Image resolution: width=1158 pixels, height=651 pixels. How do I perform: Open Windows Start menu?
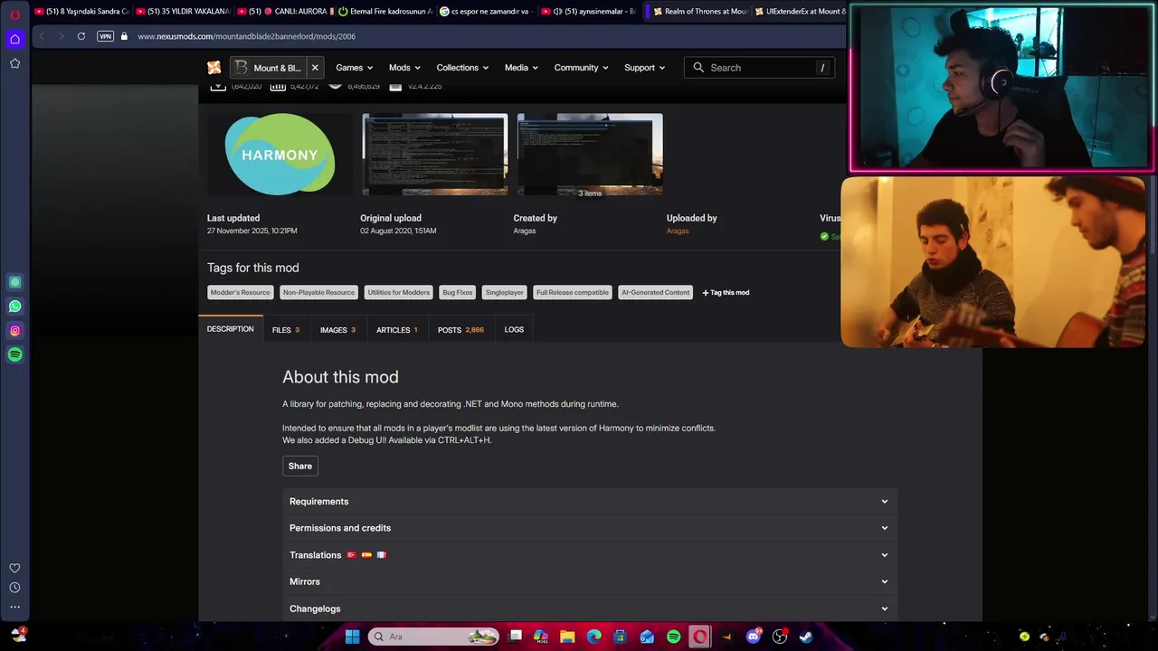(x=352, y=637)
